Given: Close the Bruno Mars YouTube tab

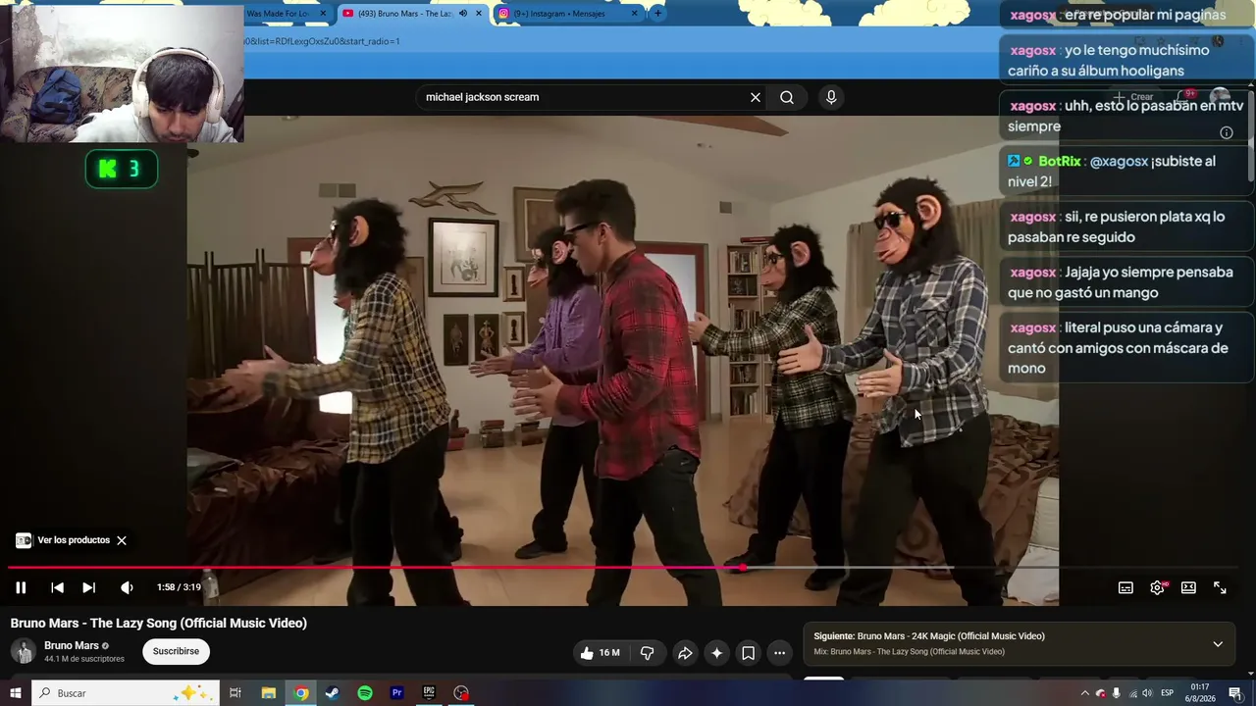Looking at the screenshot, I should [x=479, y=14].
